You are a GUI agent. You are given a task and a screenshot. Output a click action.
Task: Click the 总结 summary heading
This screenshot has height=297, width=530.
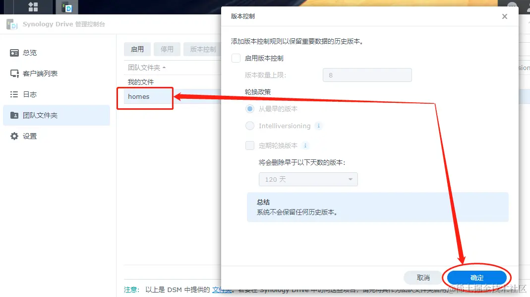pos(263,202)
